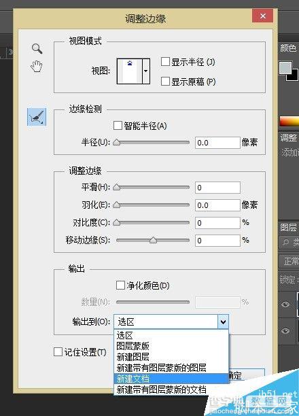Image resolution: width=299 pixels, height=416 pixels.
Task: Switch to the 调整 panel tab
Action: 288,137
